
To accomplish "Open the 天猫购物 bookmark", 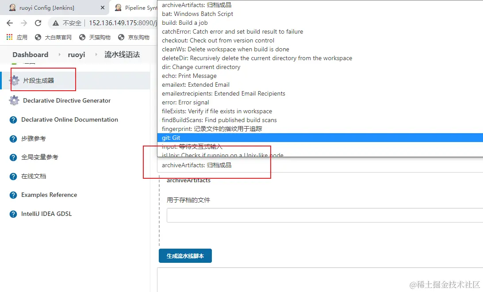I will 95,37.
